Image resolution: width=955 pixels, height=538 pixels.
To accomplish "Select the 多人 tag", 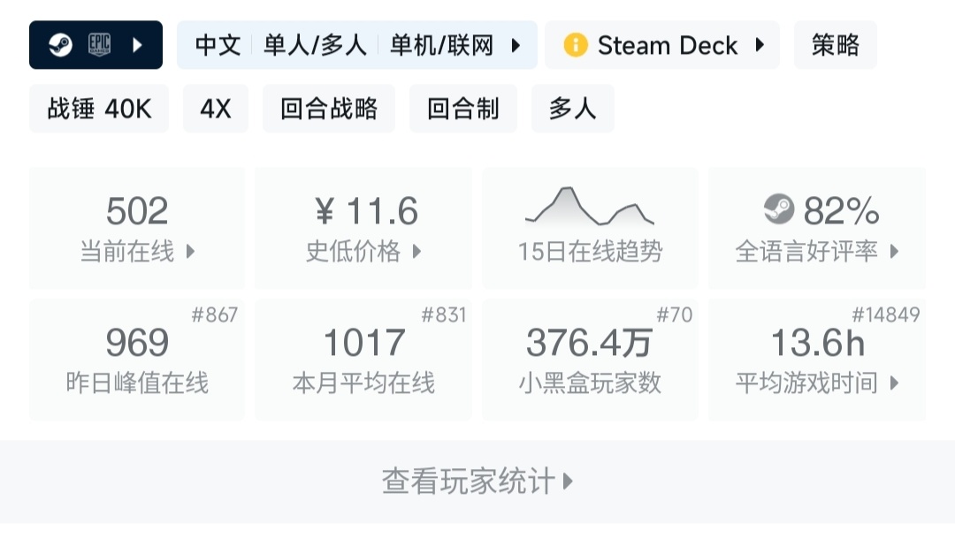I will tap(572, 109).
